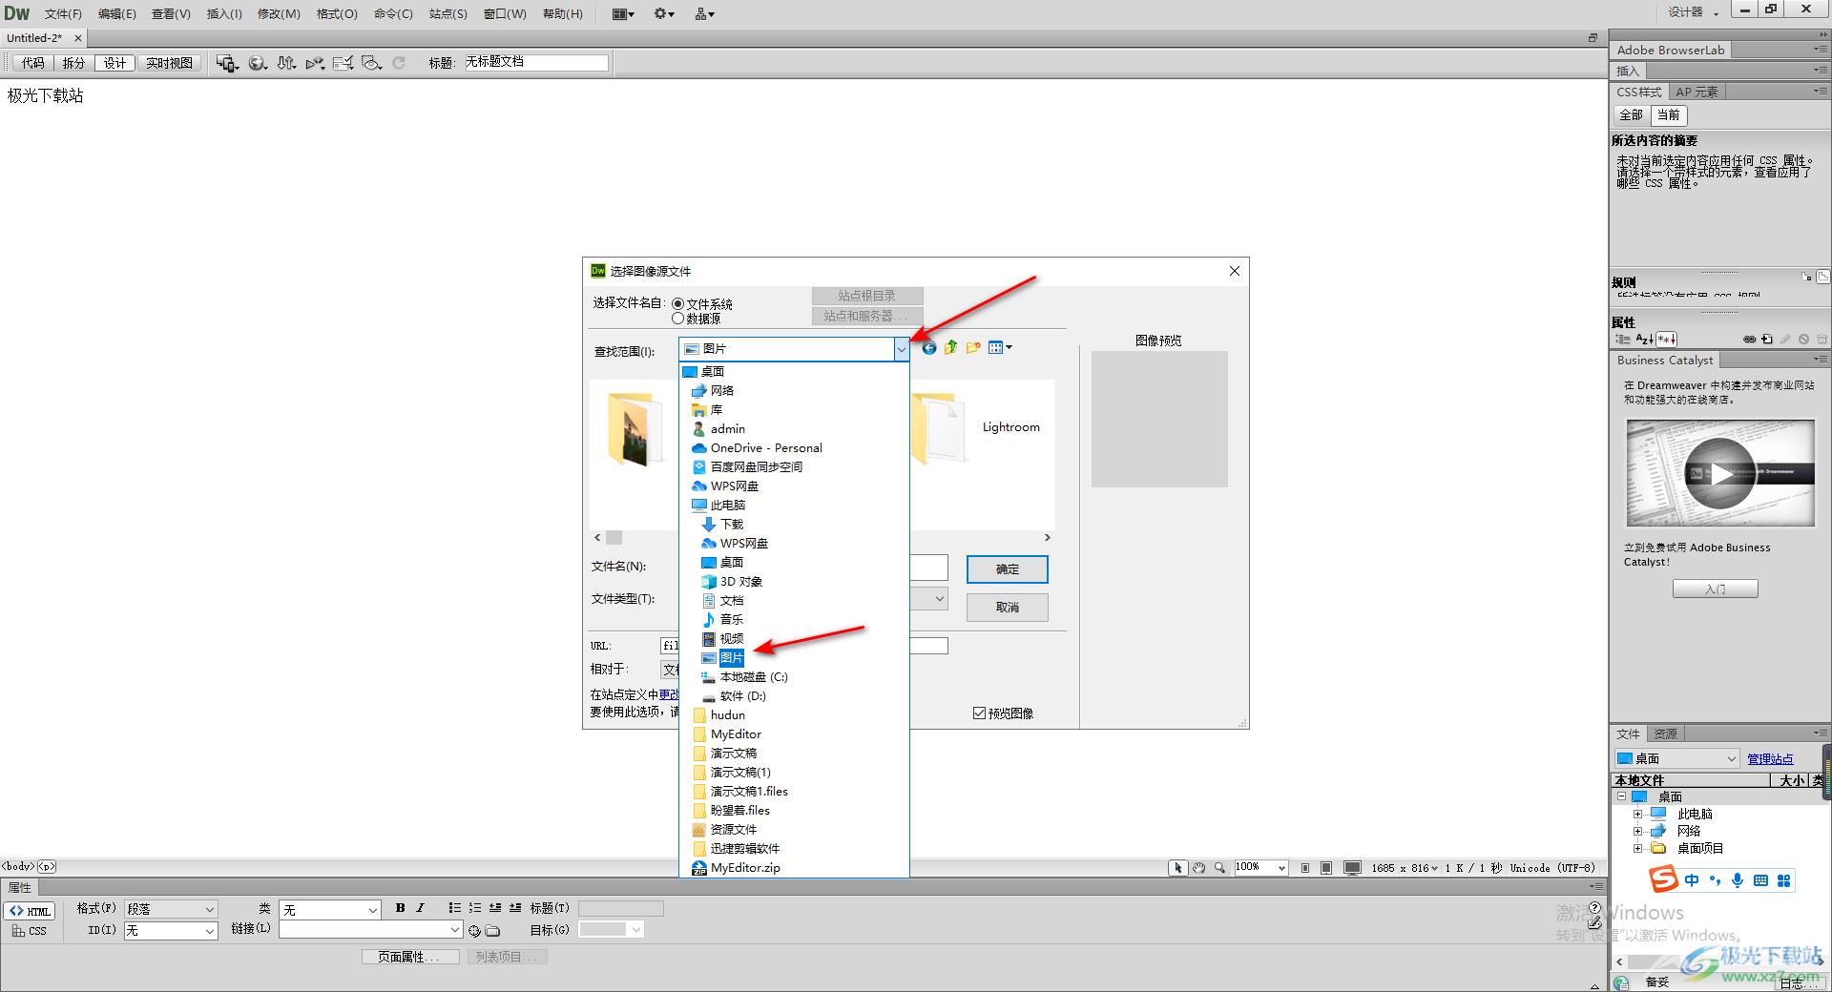This screenshot has width=1832, height=992.
Task: Click the attach style sheet chain icon
Action: (x=1749, y=339)
